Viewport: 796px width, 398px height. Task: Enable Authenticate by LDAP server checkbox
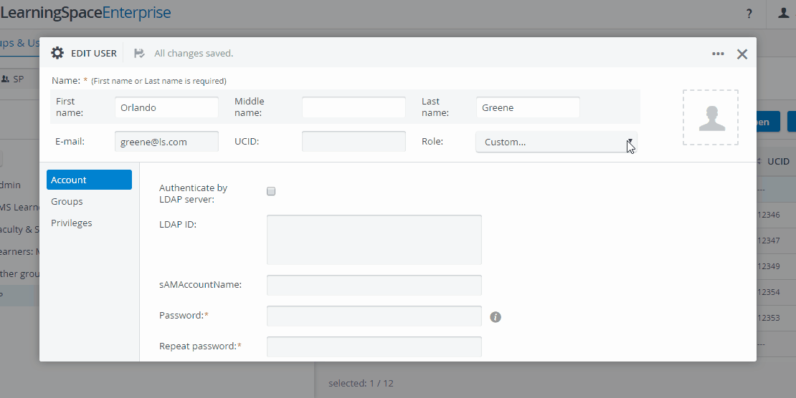click(271, 191)
